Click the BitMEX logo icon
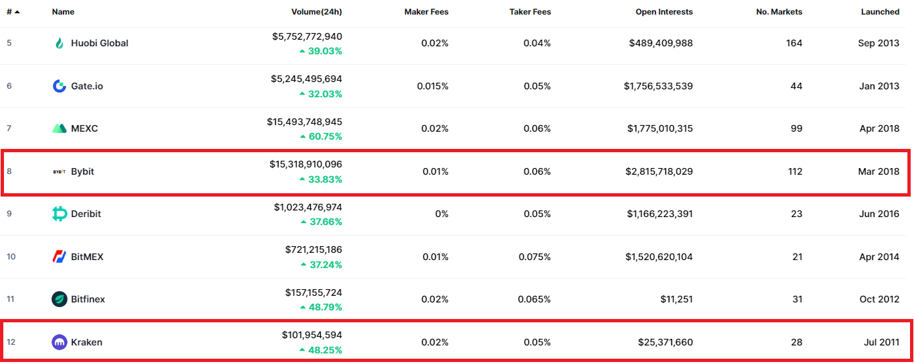This screenshot has width=914, height=364. click(x=60, y=257)
